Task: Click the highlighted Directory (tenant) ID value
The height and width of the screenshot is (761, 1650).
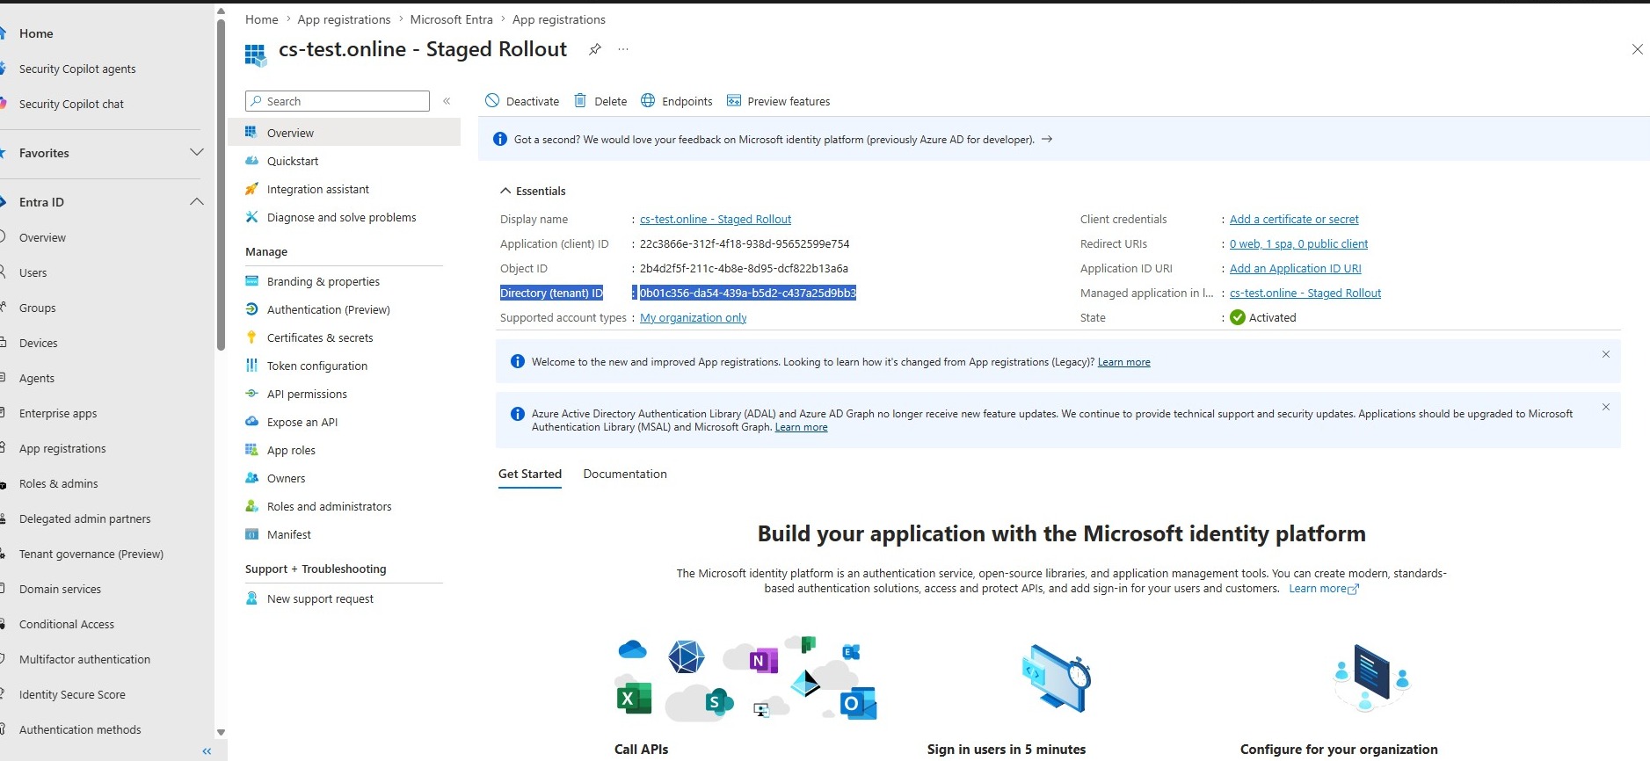Action: [x=747, y=294]
